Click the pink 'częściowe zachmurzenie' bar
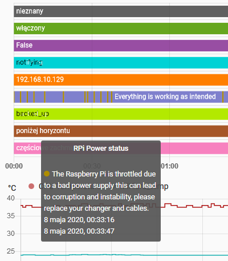The height and width of the screenshot is (261, 228). 121,148
